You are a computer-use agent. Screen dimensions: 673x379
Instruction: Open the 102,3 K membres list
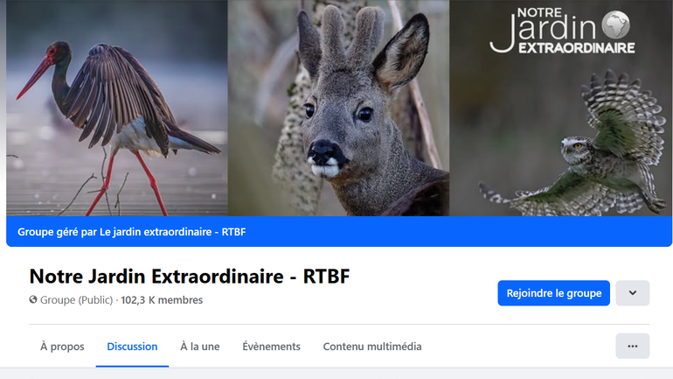pyautogui.click(x=162, y=300)
